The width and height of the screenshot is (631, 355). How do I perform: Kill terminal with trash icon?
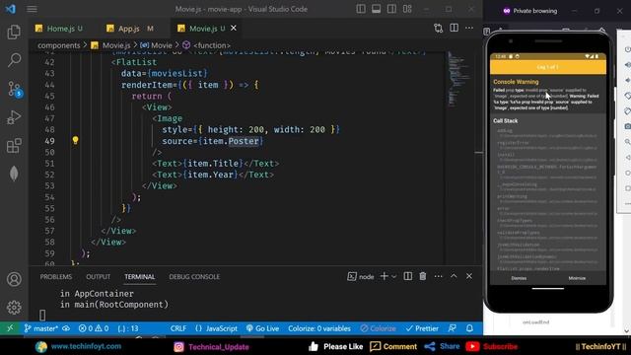[x=423, y=276]
